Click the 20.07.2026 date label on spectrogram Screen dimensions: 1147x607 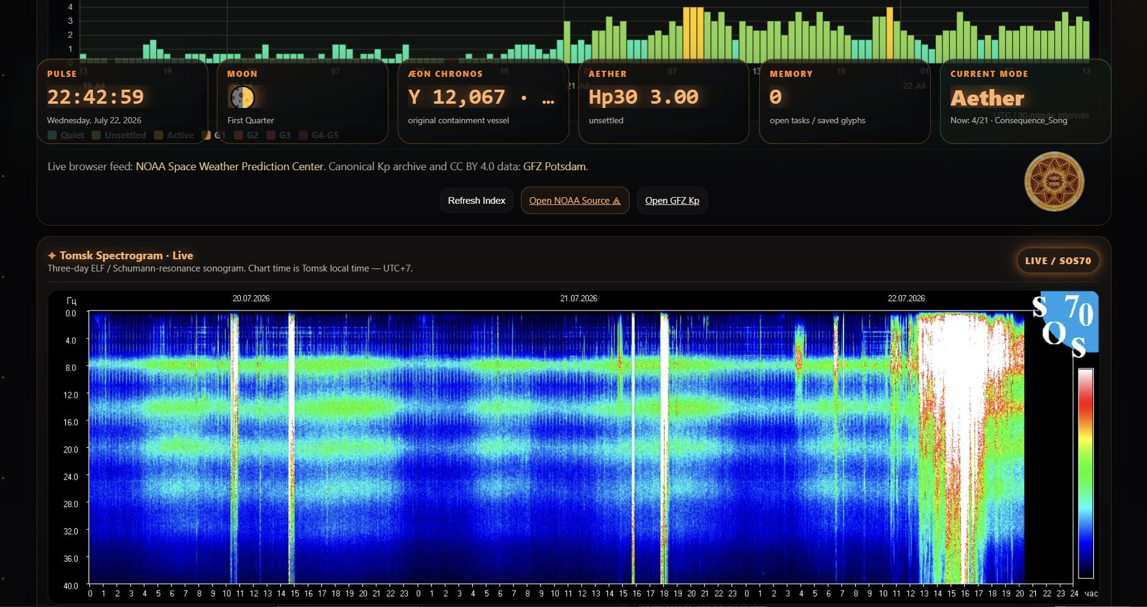(251, 298)
